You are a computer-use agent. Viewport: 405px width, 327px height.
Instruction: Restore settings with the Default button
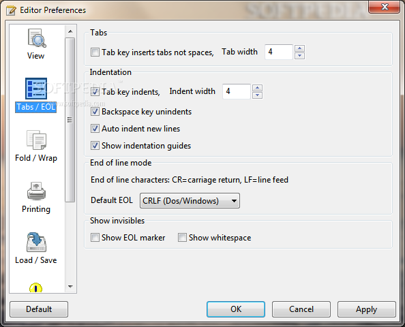pyautogui.click(x=39, y=309)
